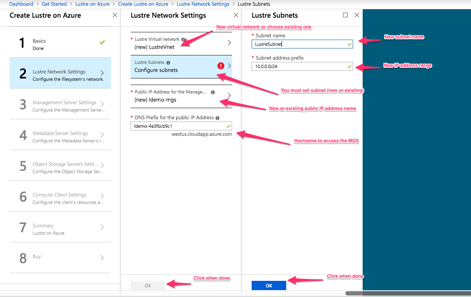The height and width of the screenshot is (297, 471).
Task: Open step 6 Compute Client Settings
Action: point(60,196)
